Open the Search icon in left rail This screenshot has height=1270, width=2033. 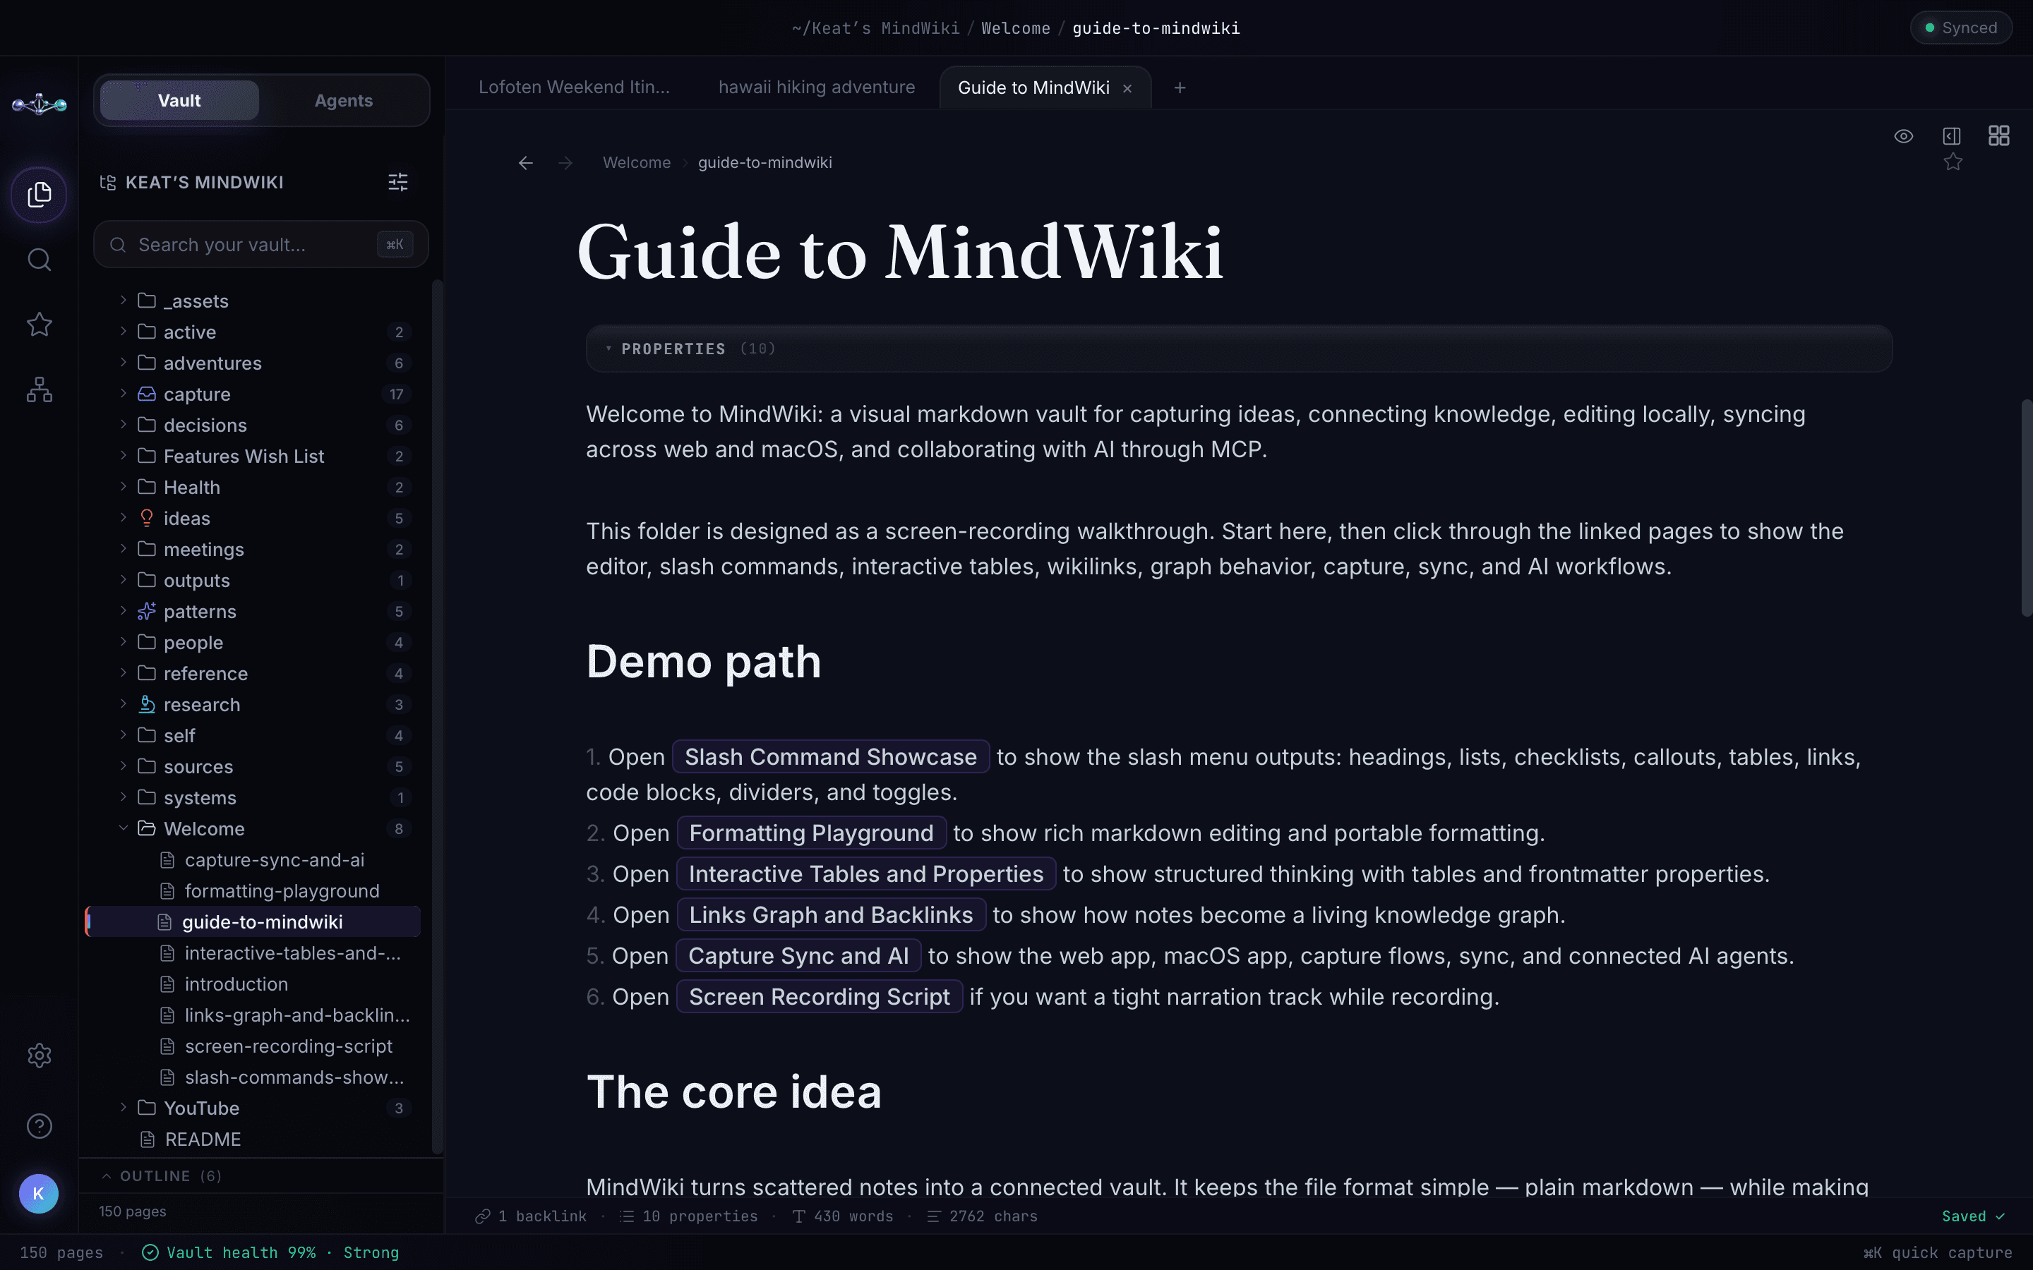click(39, 260)
